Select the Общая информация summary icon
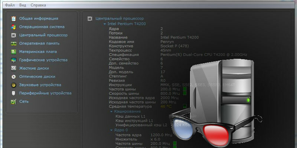 (x=14, y=18)
